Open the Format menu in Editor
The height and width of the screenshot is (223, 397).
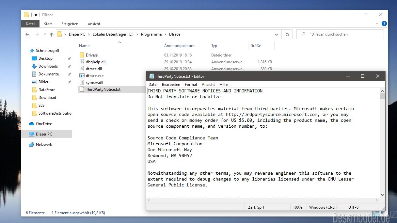(x=191, y=85)
